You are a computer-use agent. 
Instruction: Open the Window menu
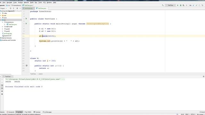[x=49, y=3]
